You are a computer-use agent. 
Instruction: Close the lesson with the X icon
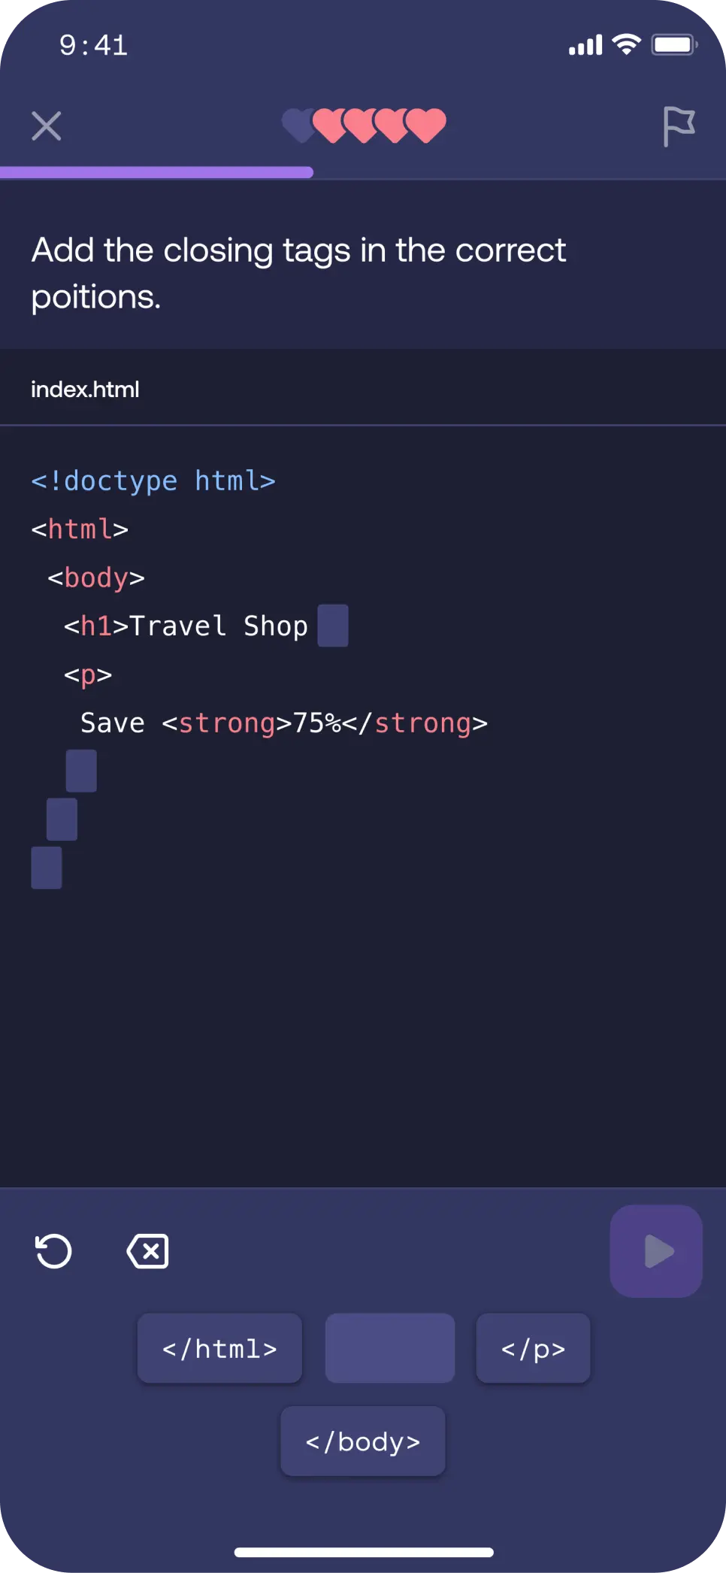pos(47,126)
